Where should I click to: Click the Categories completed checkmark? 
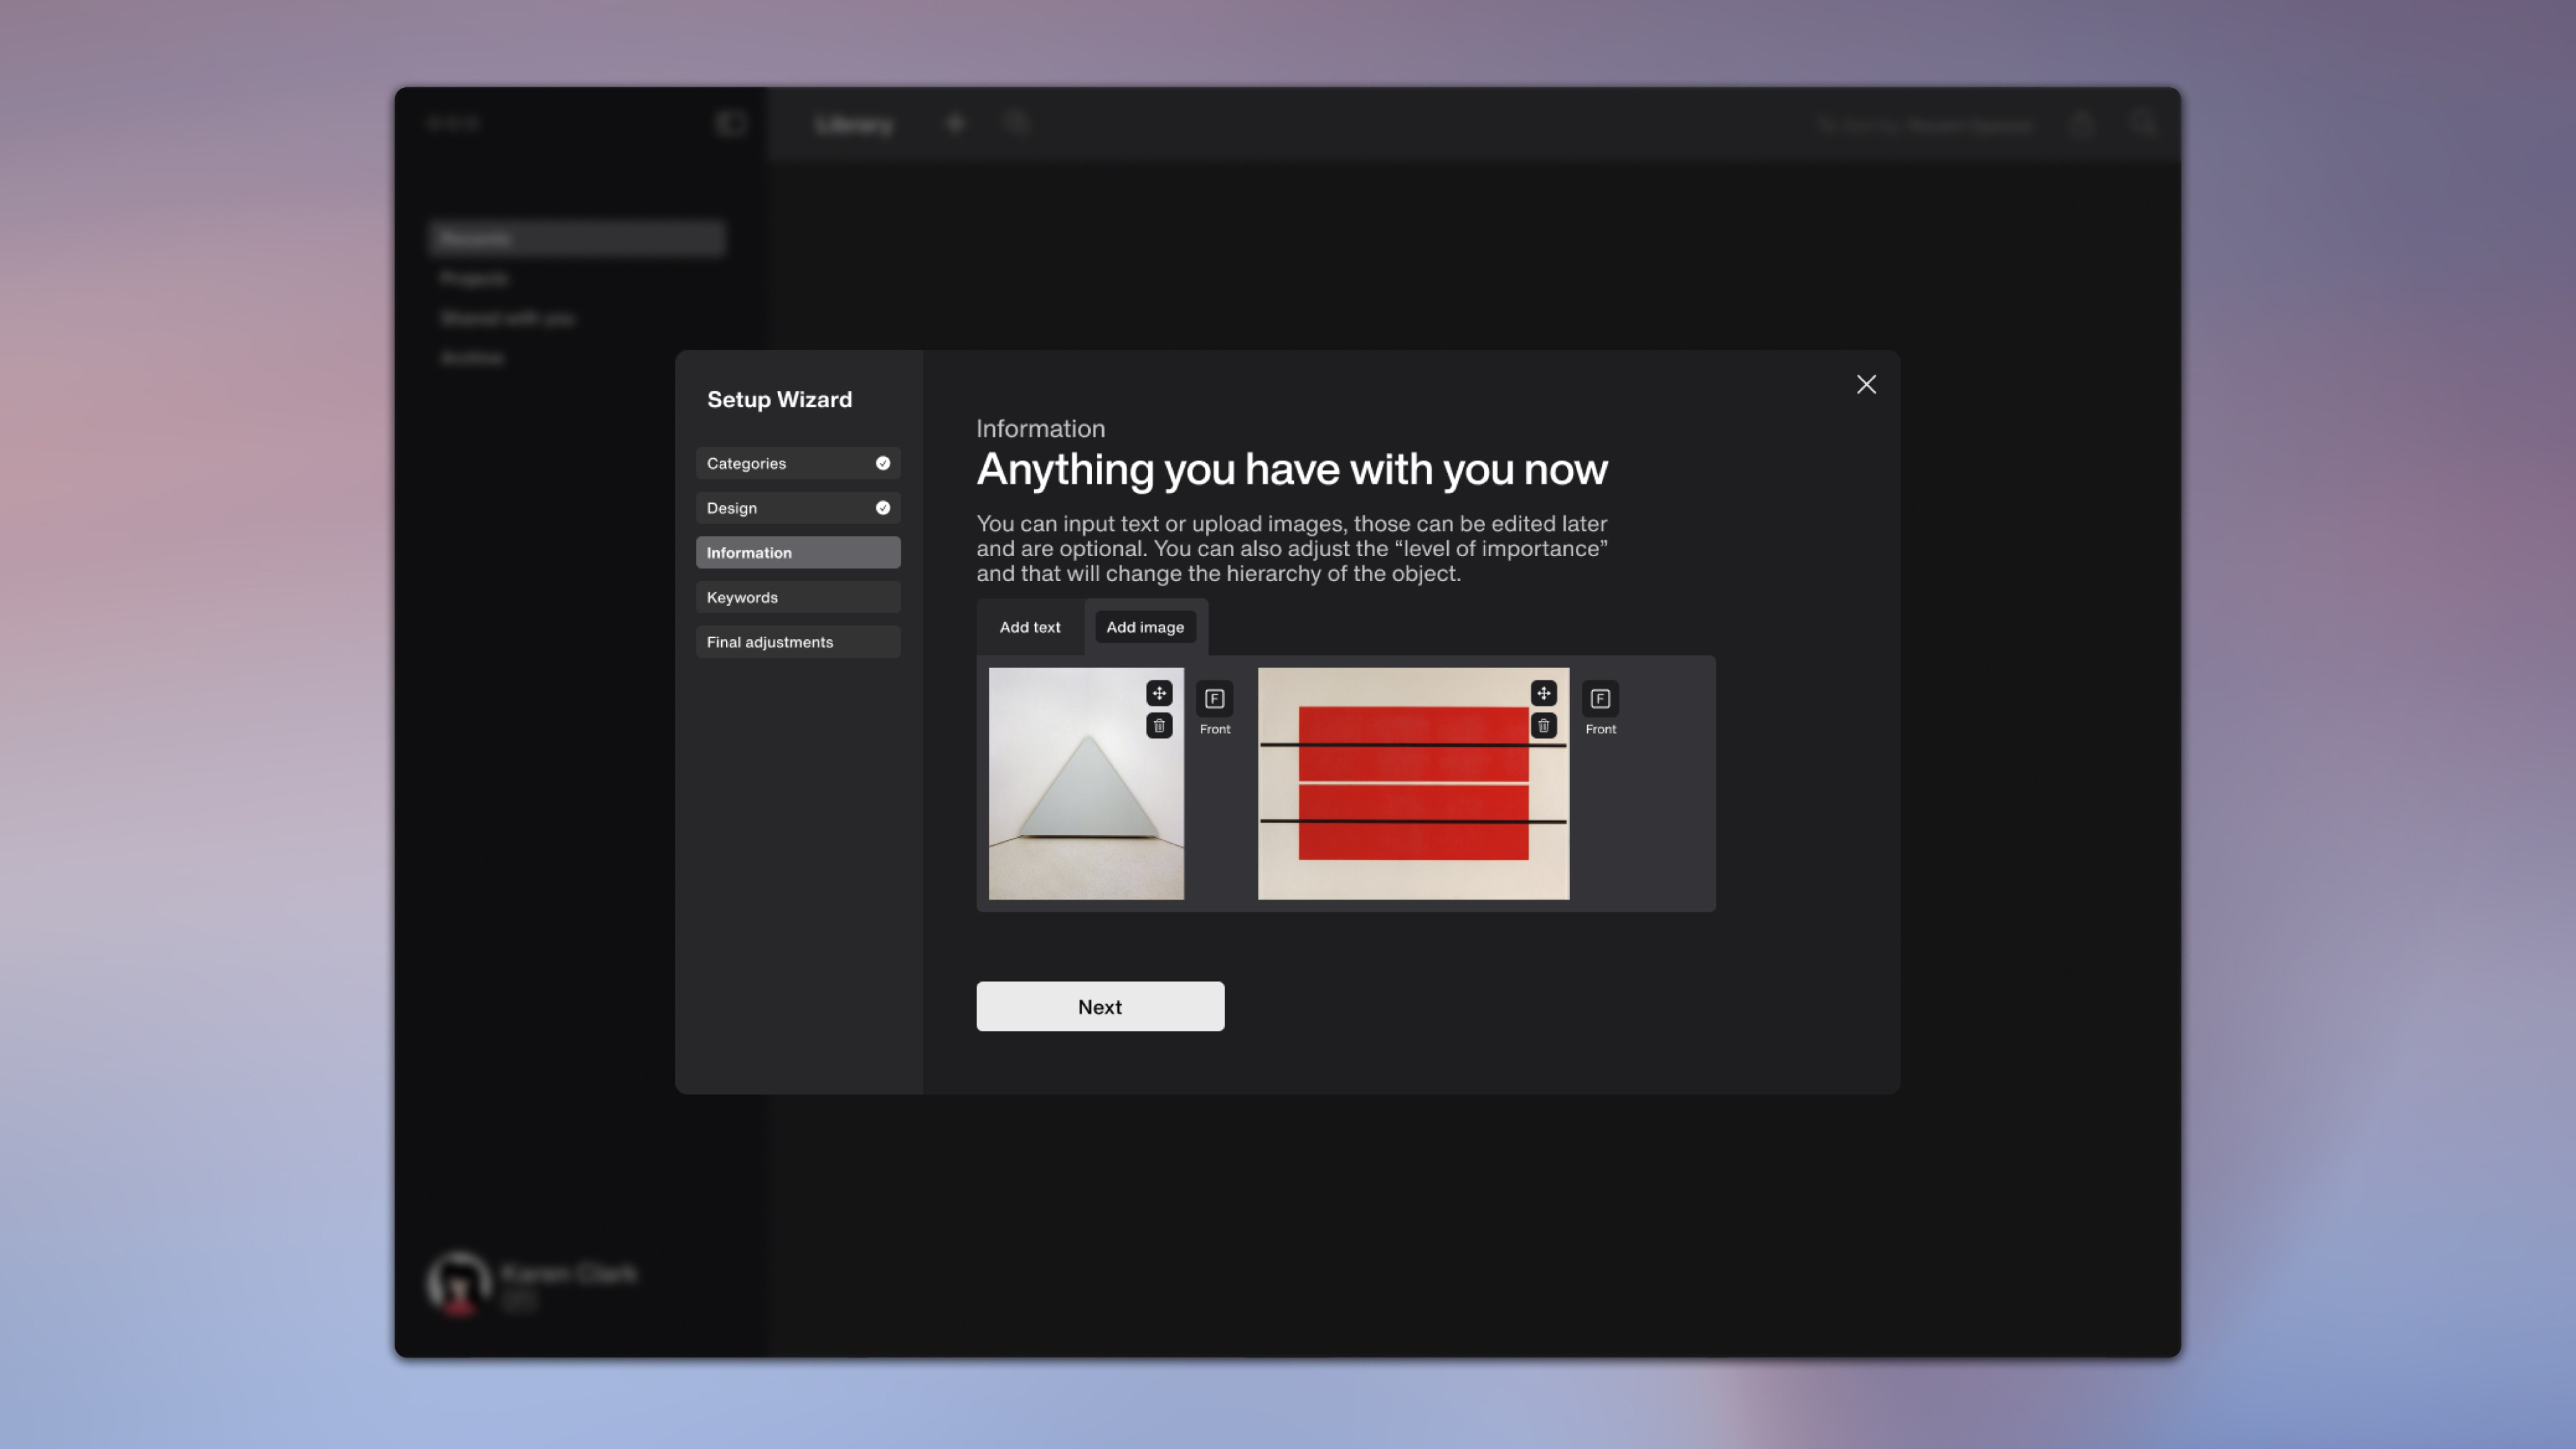tap(882, 463)
